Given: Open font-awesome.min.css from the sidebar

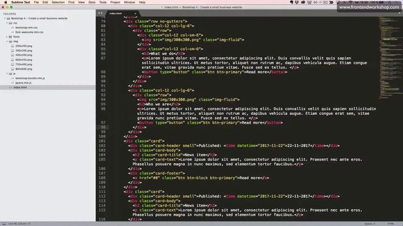Looking at the screenshot, I should point(30,32).
